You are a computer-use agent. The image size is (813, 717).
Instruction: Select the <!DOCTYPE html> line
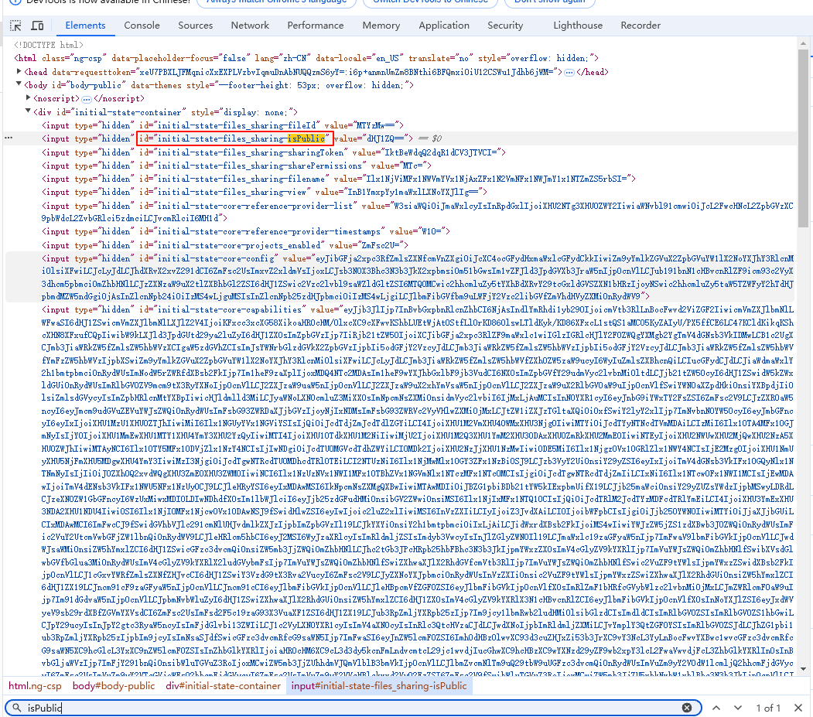[x=48, y=45]
